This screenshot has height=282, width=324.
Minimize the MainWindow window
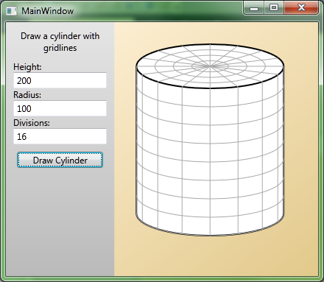(x=254, y=8)
